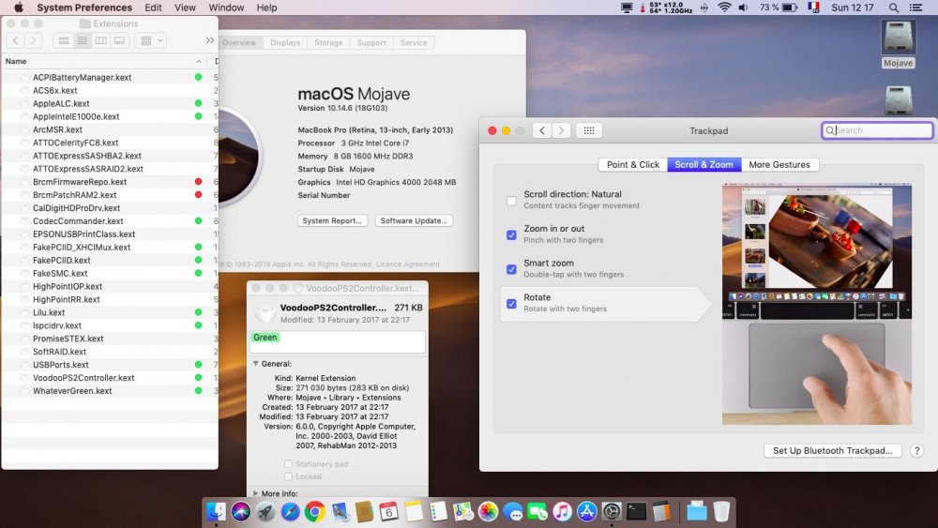This screenshot has height=528, width=938.
Task: Select the Support tab in About This Mac
Action: click(371, 43)
